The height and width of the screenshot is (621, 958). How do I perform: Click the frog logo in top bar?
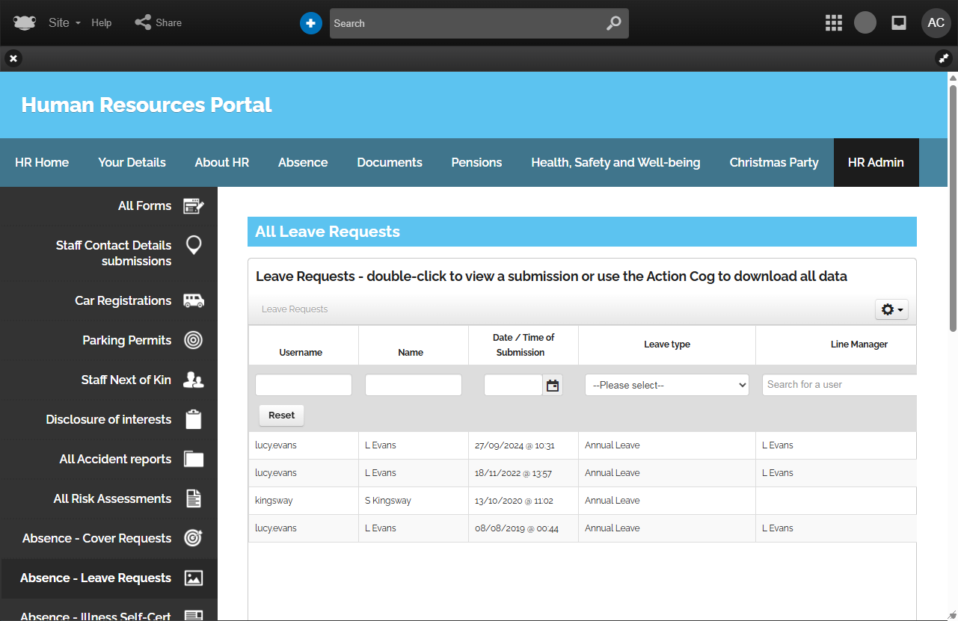24,23
